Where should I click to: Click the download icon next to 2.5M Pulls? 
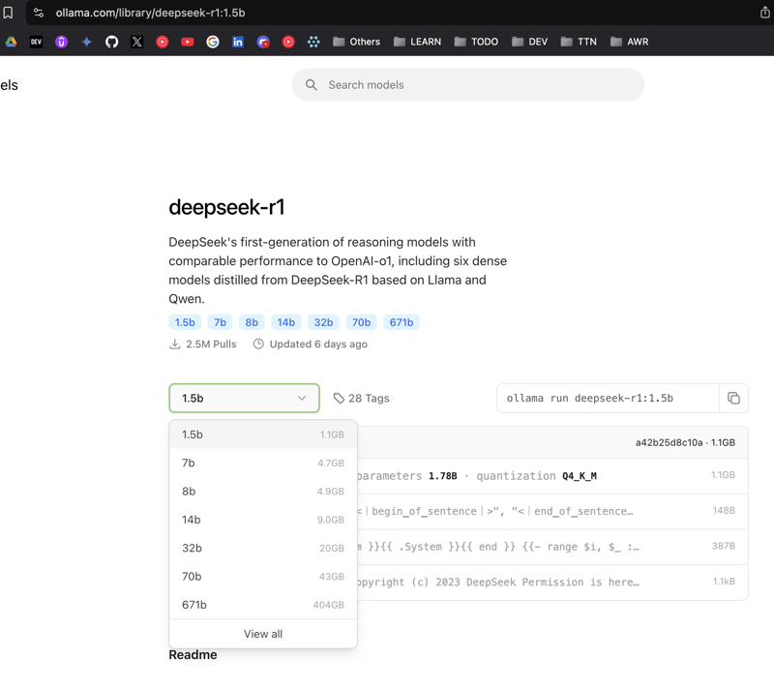(x=174, y=344)
